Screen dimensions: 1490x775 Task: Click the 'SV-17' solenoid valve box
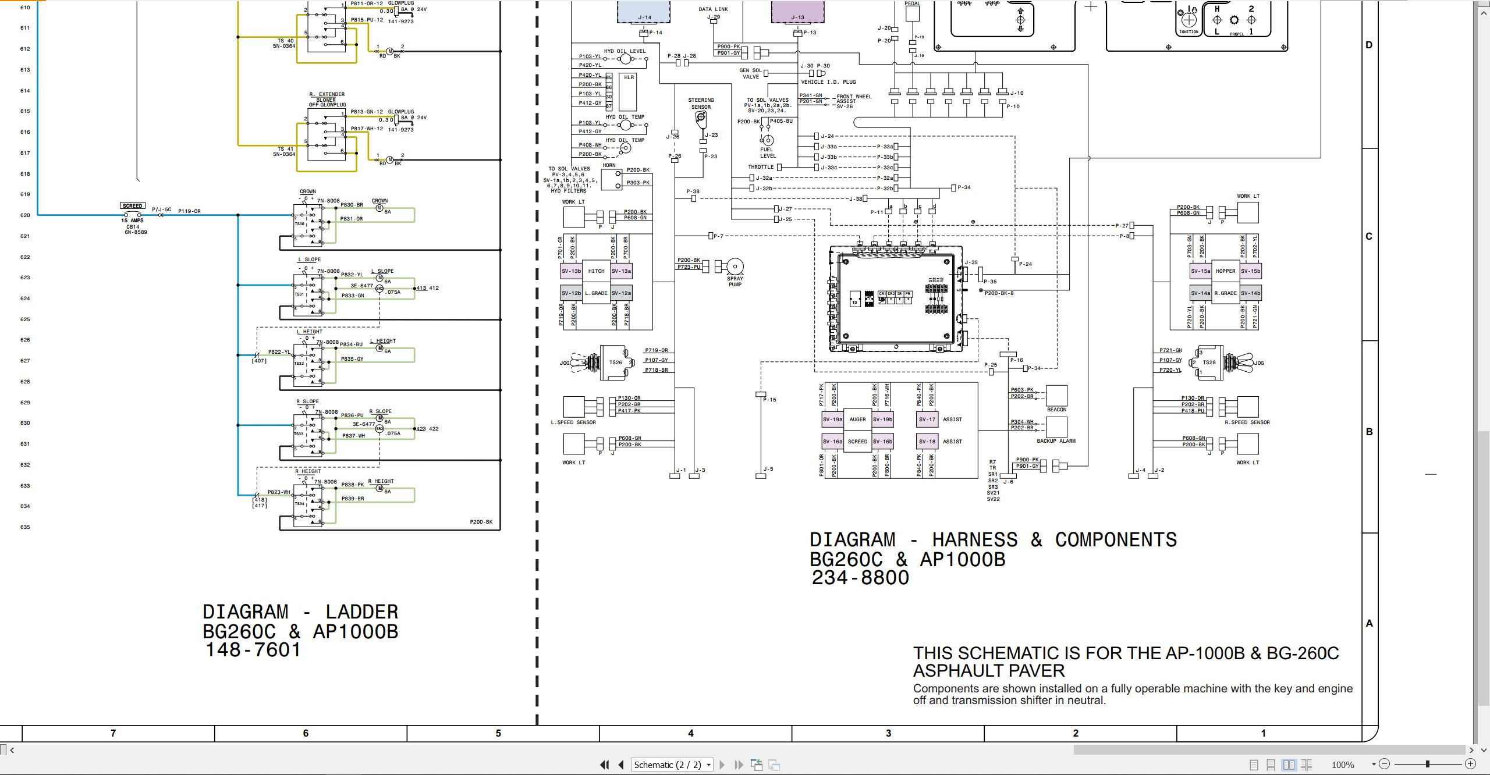coord(927,420)
